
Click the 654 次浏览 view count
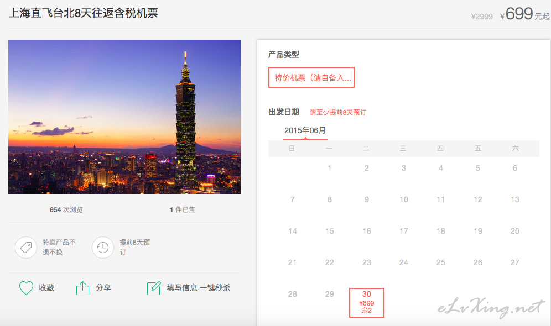(66, 209)
